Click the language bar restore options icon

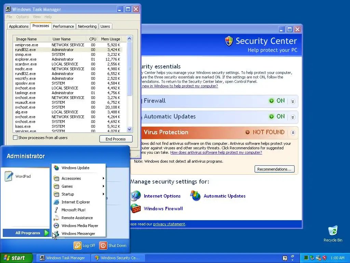click(293, 256)
